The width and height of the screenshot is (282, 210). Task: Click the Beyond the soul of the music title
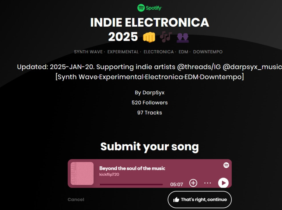click(132, 168)
